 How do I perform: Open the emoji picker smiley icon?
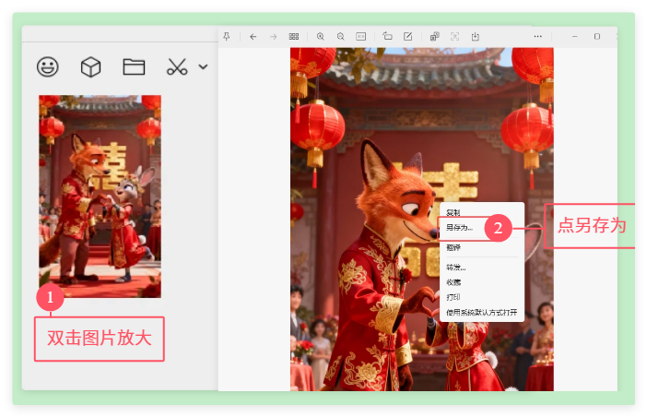point(47,66)
